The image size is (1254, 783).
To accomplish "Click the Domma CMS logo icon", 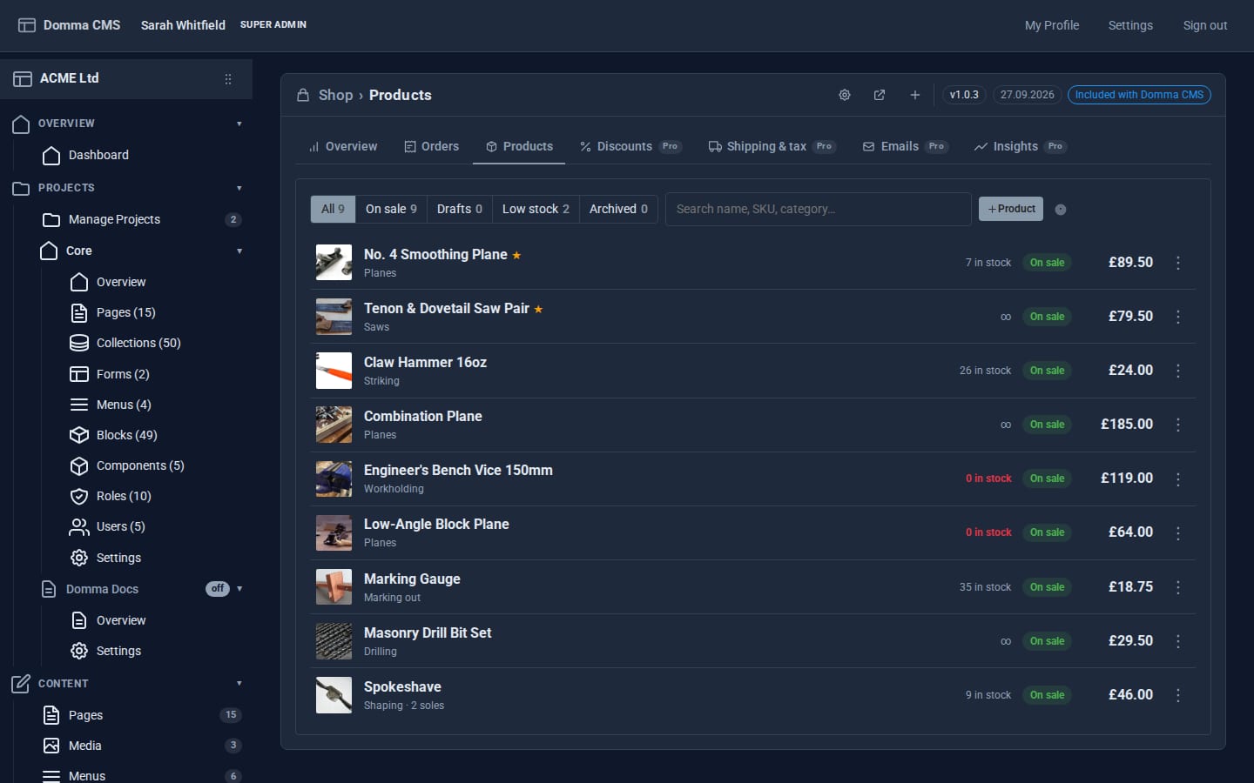I will (27, 25).
